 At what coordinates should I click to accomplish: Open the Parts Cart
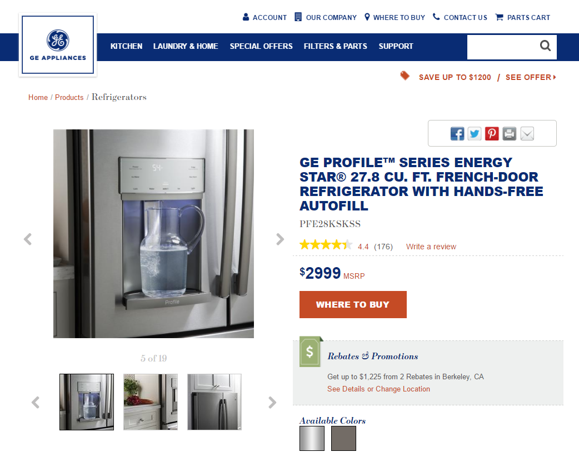click(x=522, y=17)
